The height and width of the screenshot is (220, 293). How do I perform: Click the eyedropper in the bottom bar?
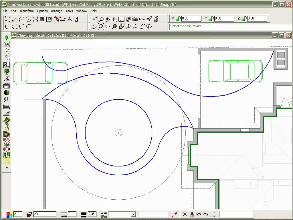point(175,214)
